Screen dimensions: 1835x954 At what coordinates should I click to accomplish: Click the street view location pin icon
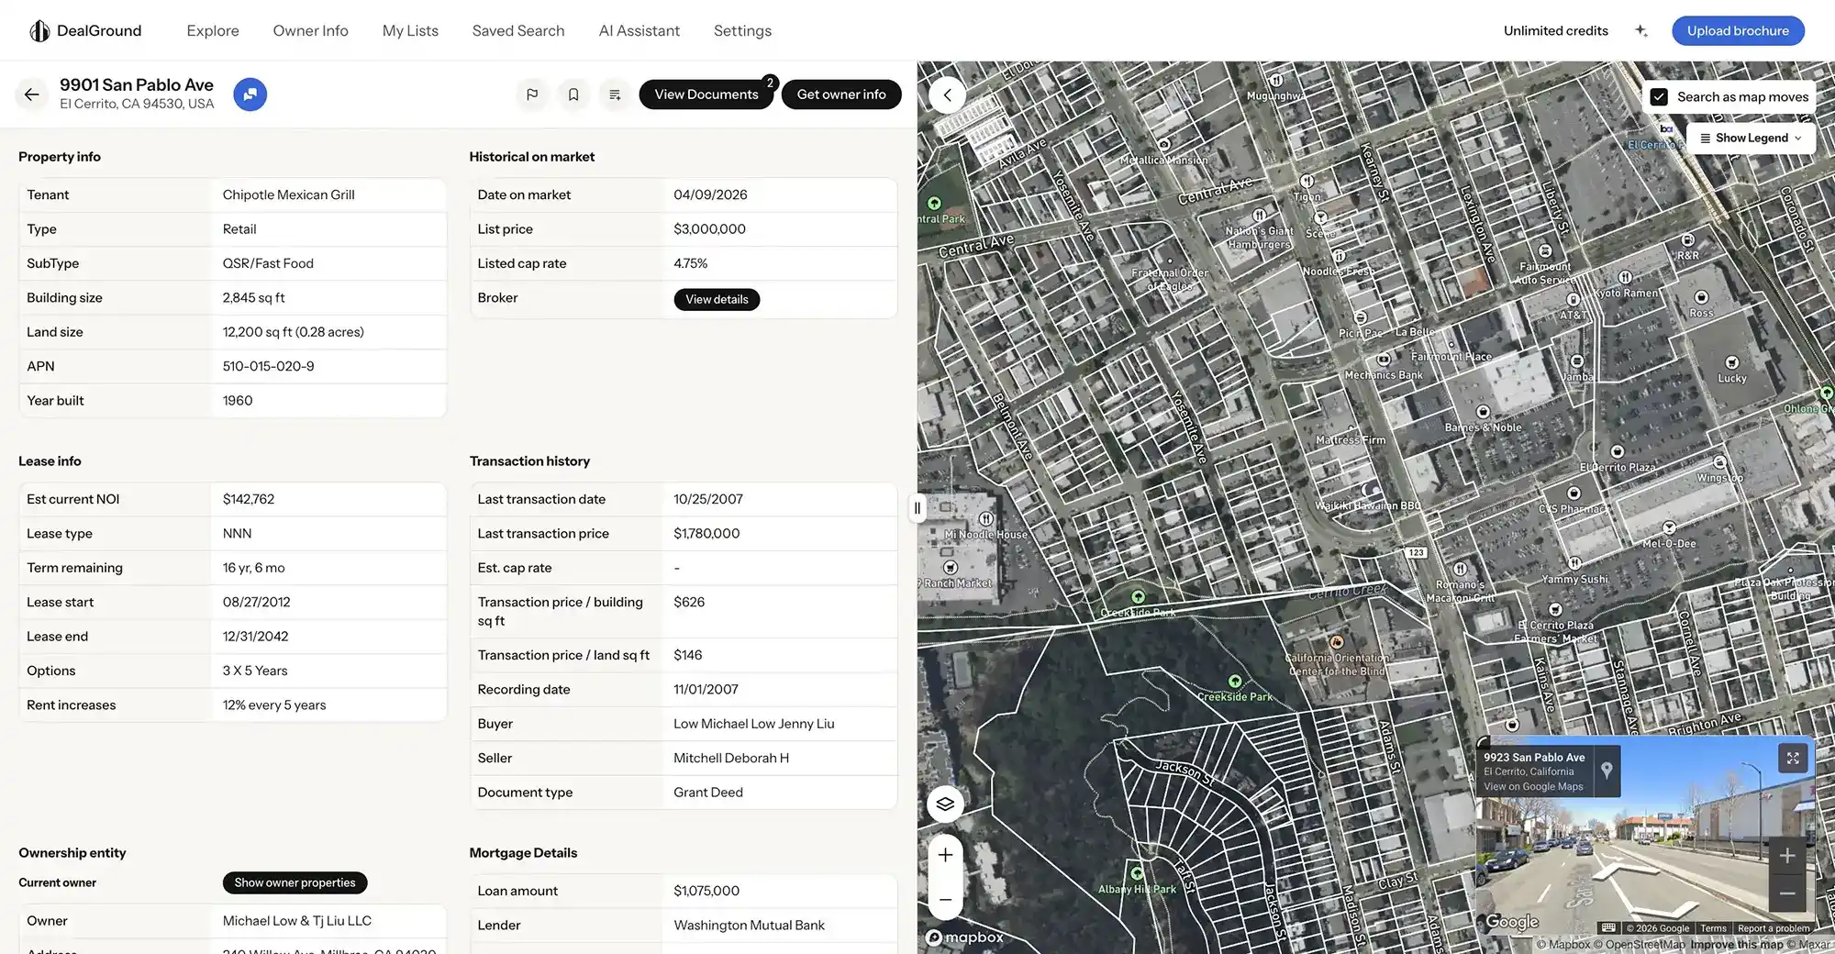pos(1607,771)
